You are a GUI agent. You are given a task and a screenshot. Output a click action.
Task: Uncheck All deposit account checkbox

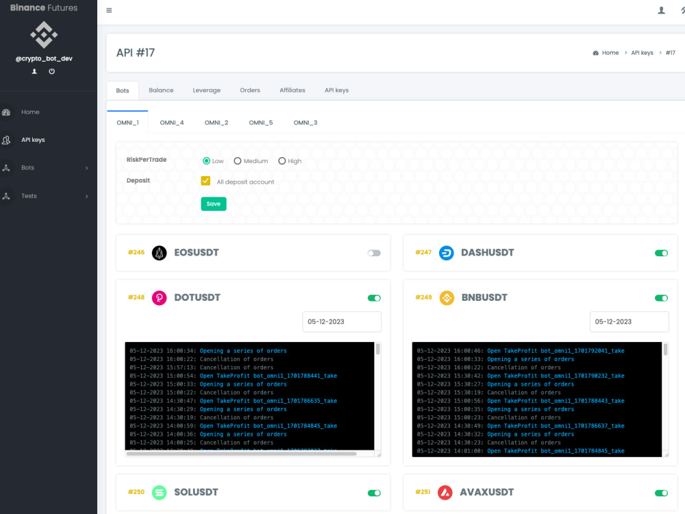pyautogui.click(x=206, y=181)
